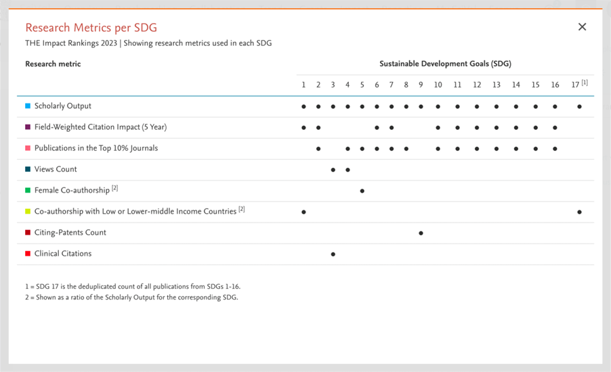Select the 'Scholarly Output' metric label

pyautogui.click(x=63, y=106)
